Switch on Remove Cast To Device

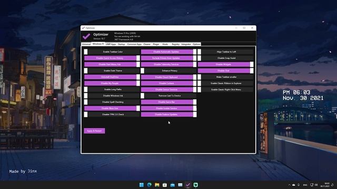pyautogui.click(x=168, y=96)
